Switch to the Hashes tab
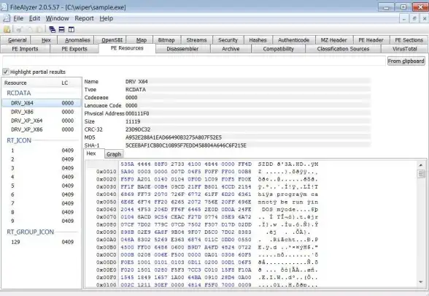The image size is (429, 296). tap(258, 40)
